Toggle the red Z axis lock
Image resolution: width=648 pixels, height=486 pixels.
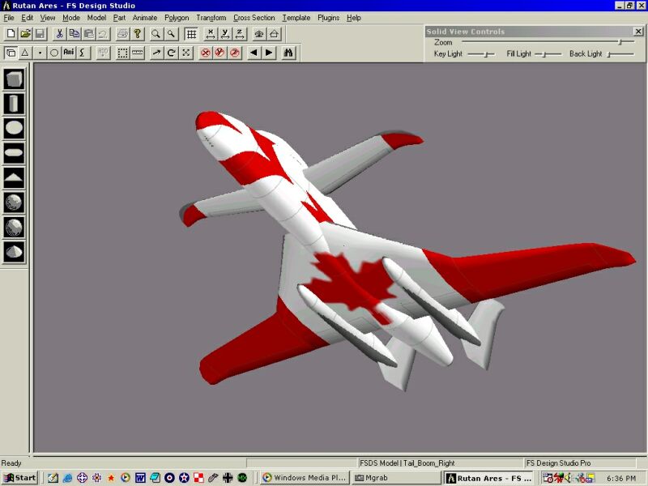(x=235, y=53)
